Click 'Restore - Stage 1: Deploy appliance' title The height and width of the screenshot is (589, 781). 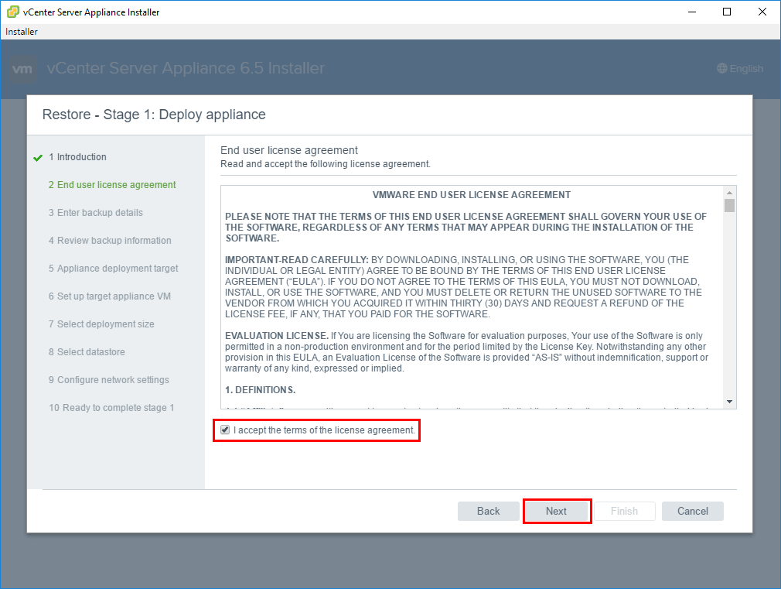point(154,115)
